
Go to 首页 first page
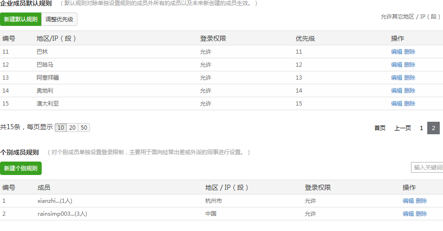coord(380,128)
